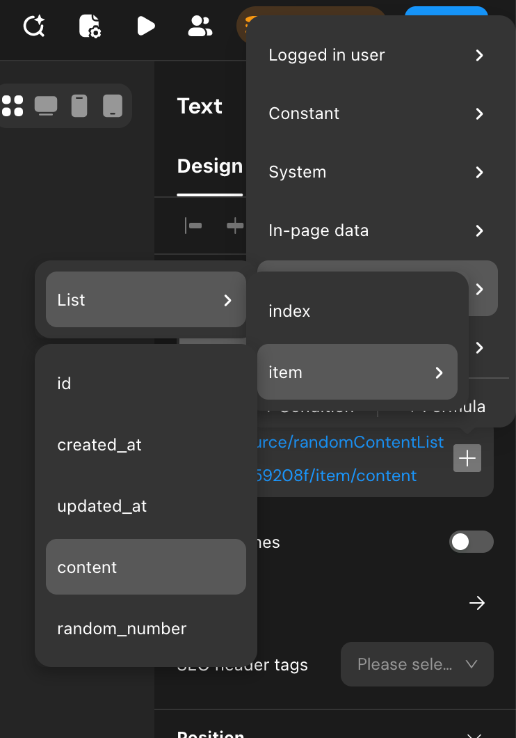The width and height of the screenshot is (516, 738).
Task: Expand the List submenu
Action: click(145, 299)
